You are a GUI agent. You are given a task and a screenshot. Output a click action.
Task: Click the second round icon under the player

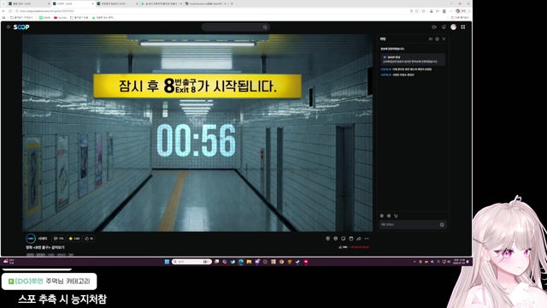click(336, 239)
